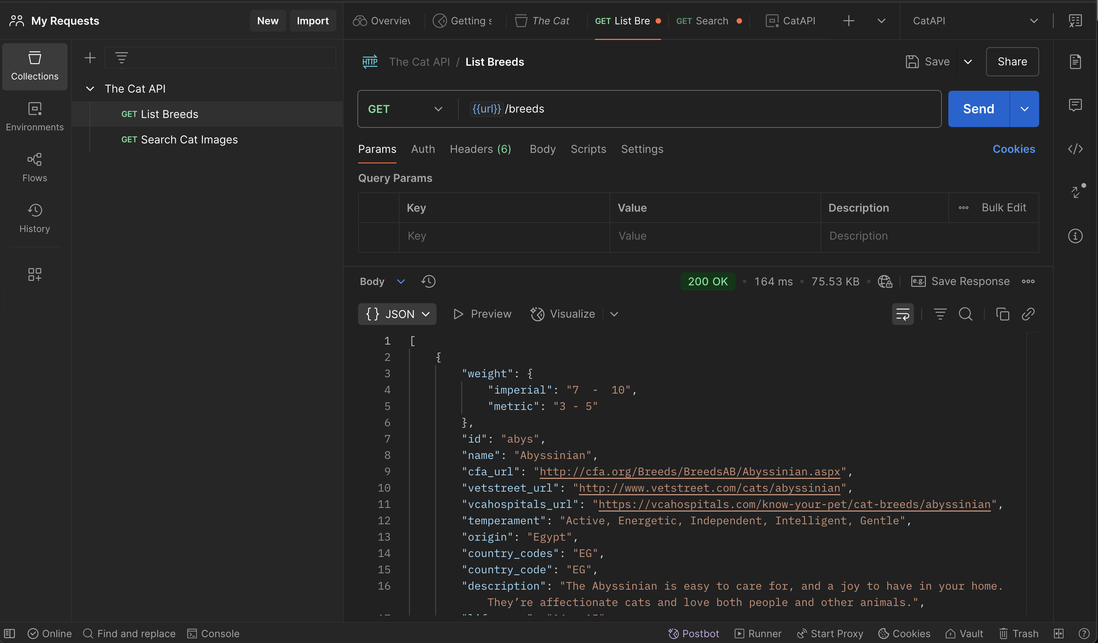Copy the response body with copy icon
The image size is (1098, 643).
click(x=1002, y=314)
